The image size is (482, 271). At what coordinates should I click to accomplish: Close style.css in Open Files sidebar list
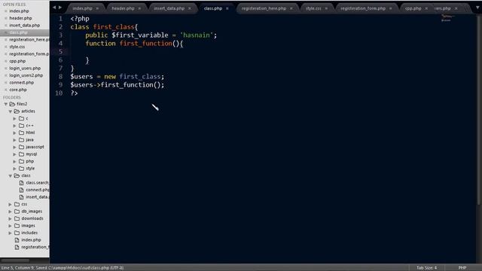coord(5,47)
